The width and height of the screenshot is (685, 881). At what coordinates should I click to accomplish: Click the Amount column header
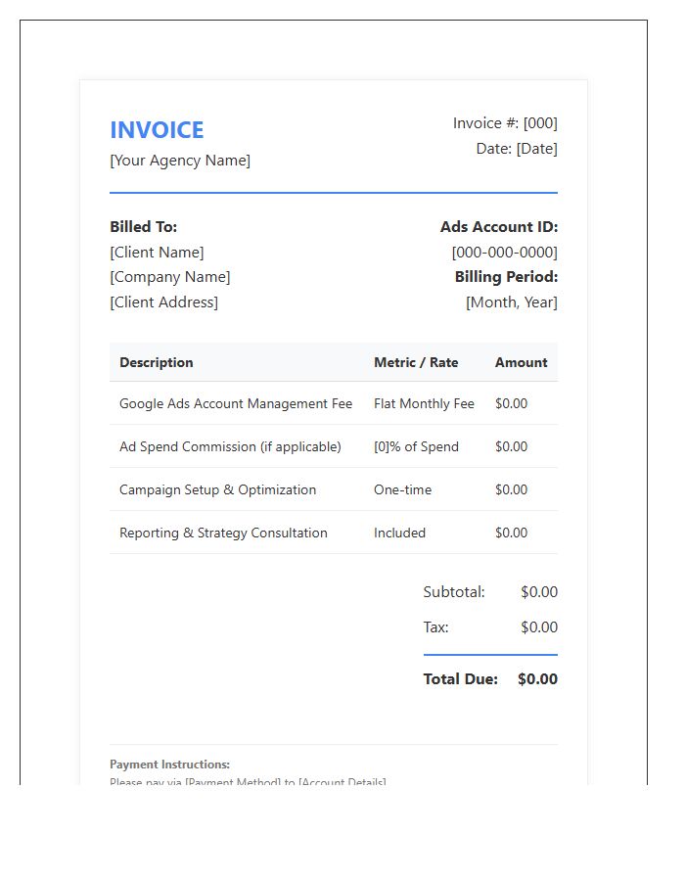tap(521, 362)
